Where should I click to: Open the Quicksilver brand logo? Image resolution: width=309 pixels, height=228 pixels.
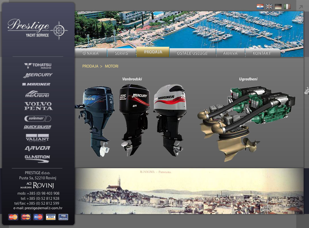pos(37,127)
